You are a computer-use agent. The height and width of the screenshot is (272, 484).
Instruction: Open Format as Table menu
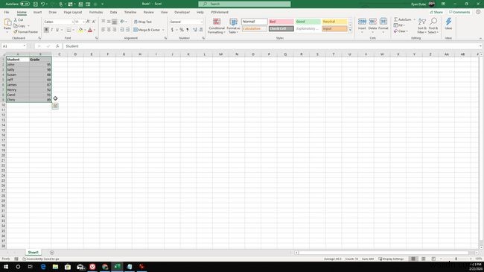coord(233,26)
